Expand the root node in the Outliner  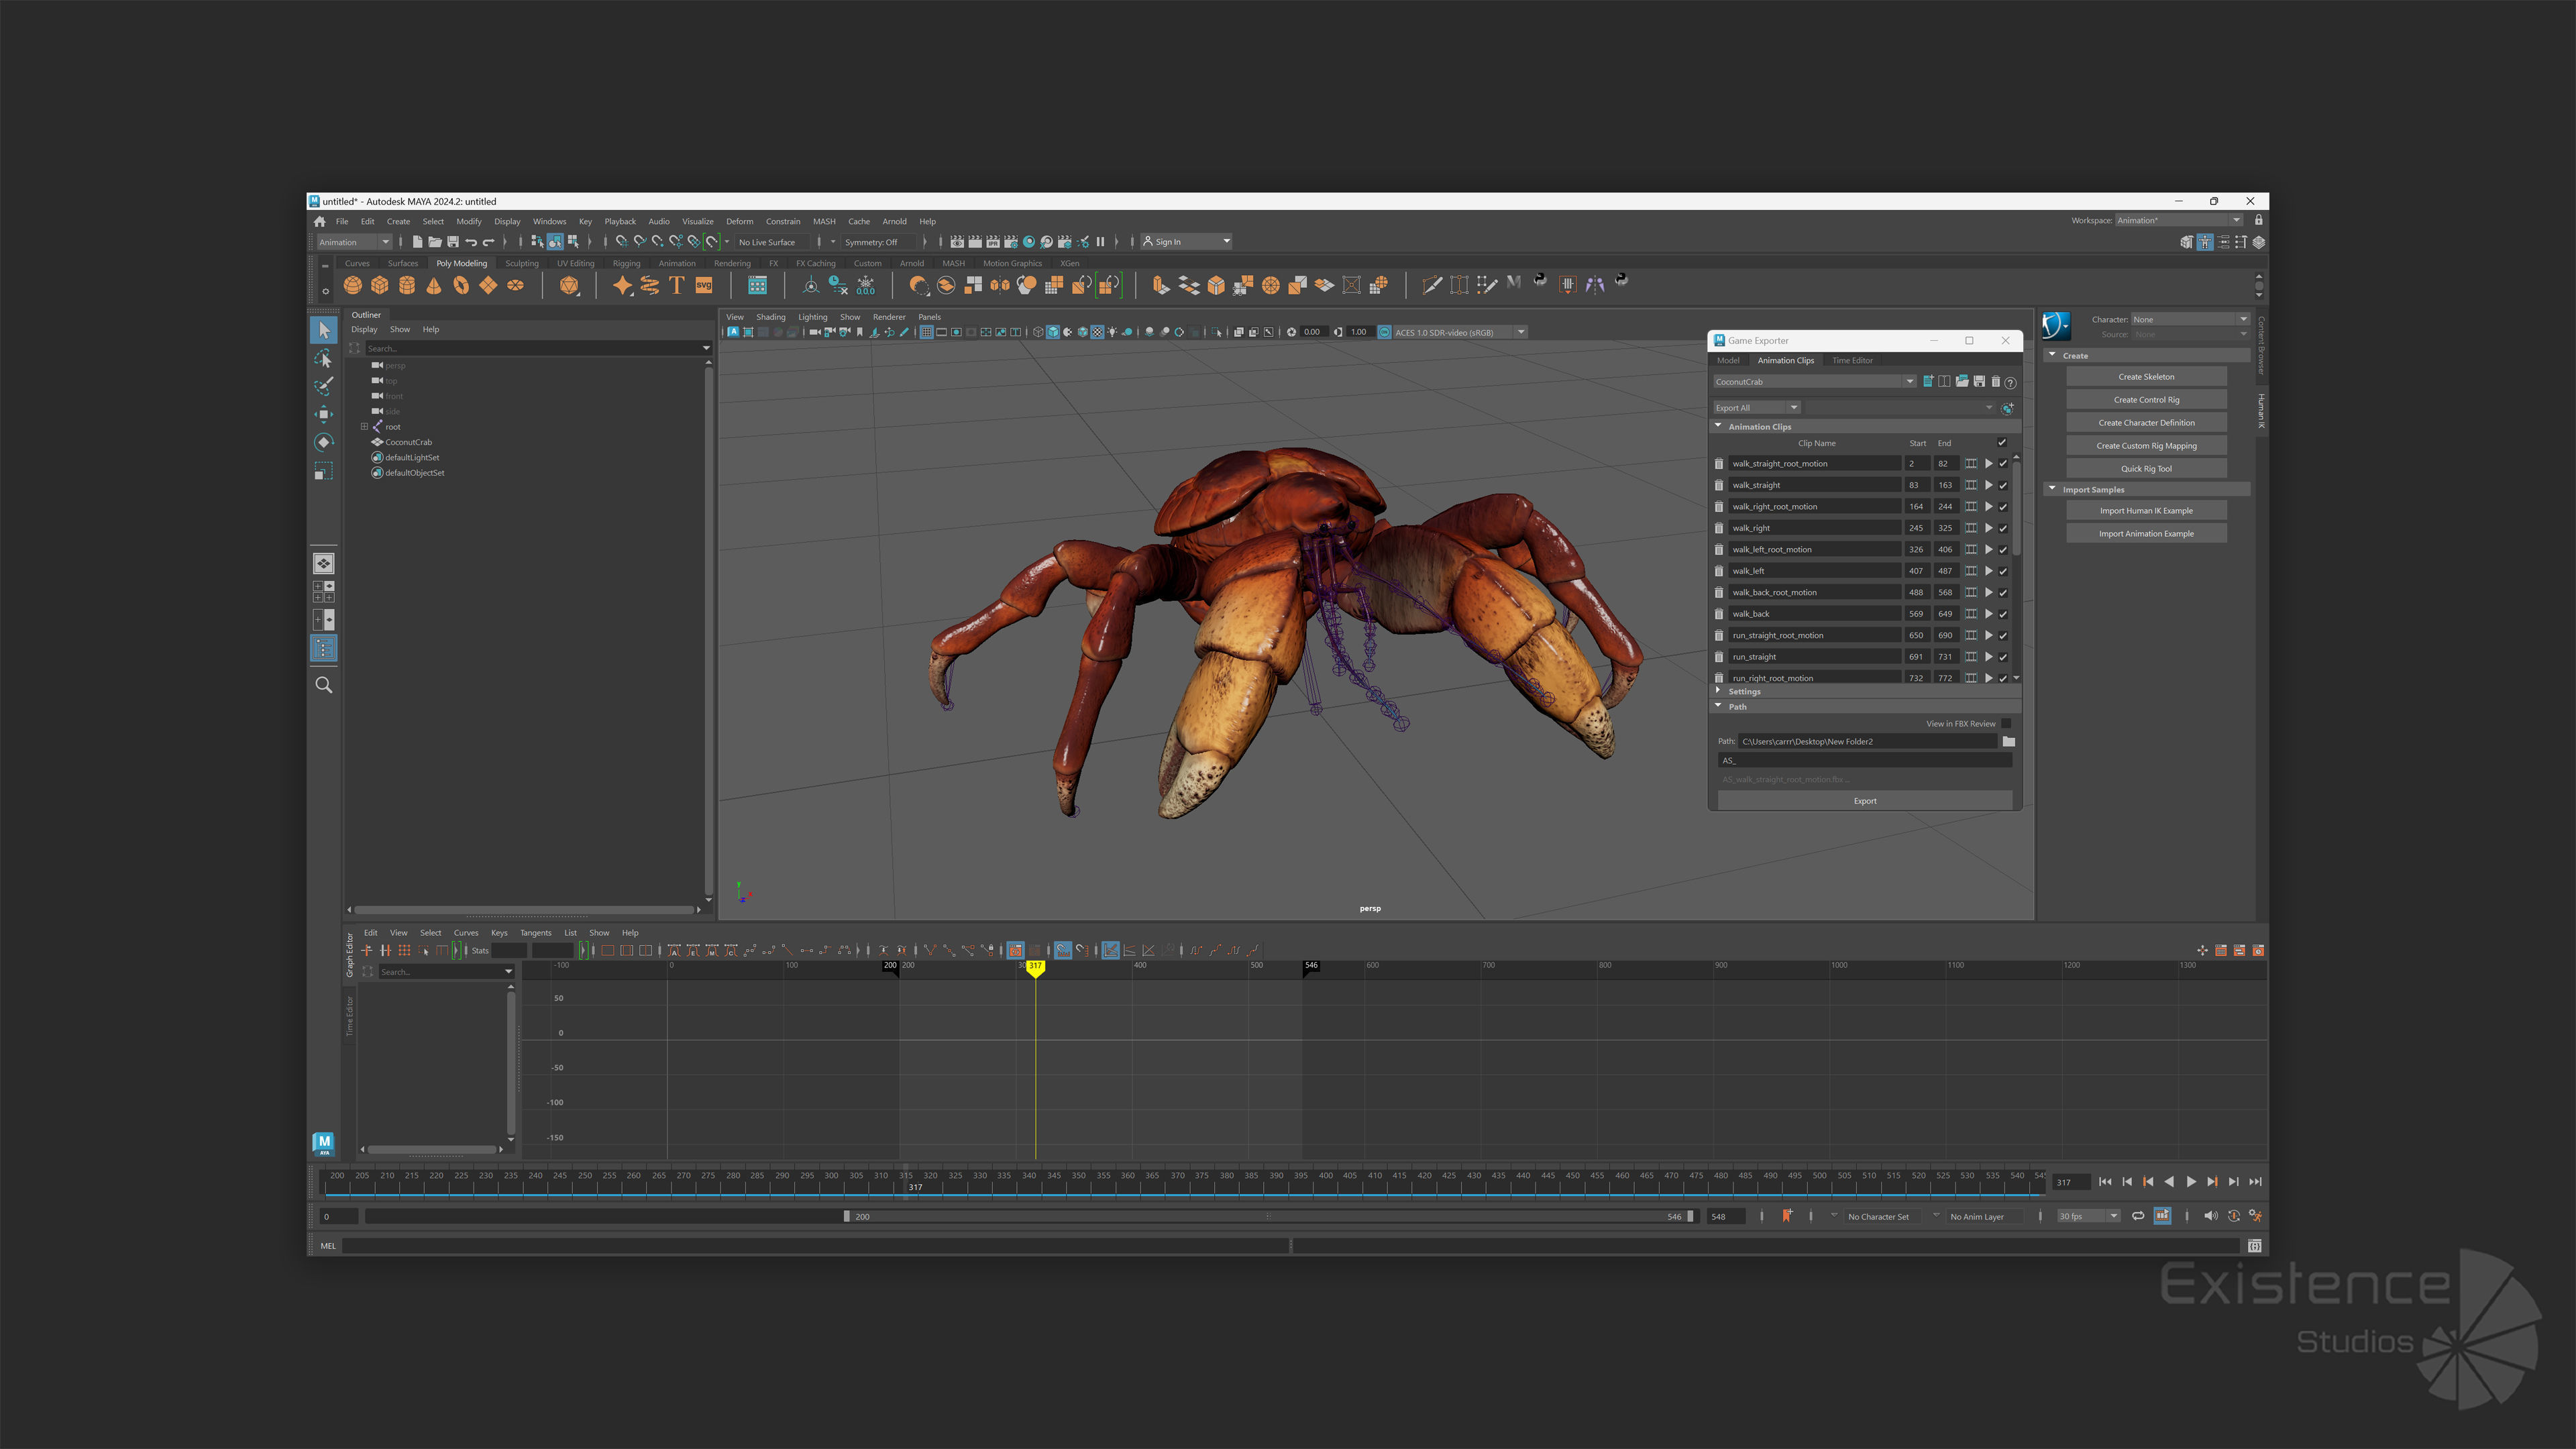pyautogui.click(x=364, y=427)
